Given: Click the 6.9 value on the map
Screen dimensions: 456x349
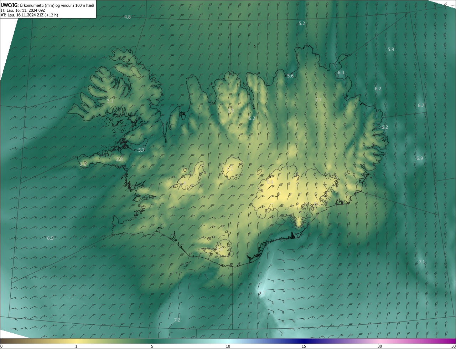Looking at the screenshot, I should pyautogui.click(x=420, y=158).
